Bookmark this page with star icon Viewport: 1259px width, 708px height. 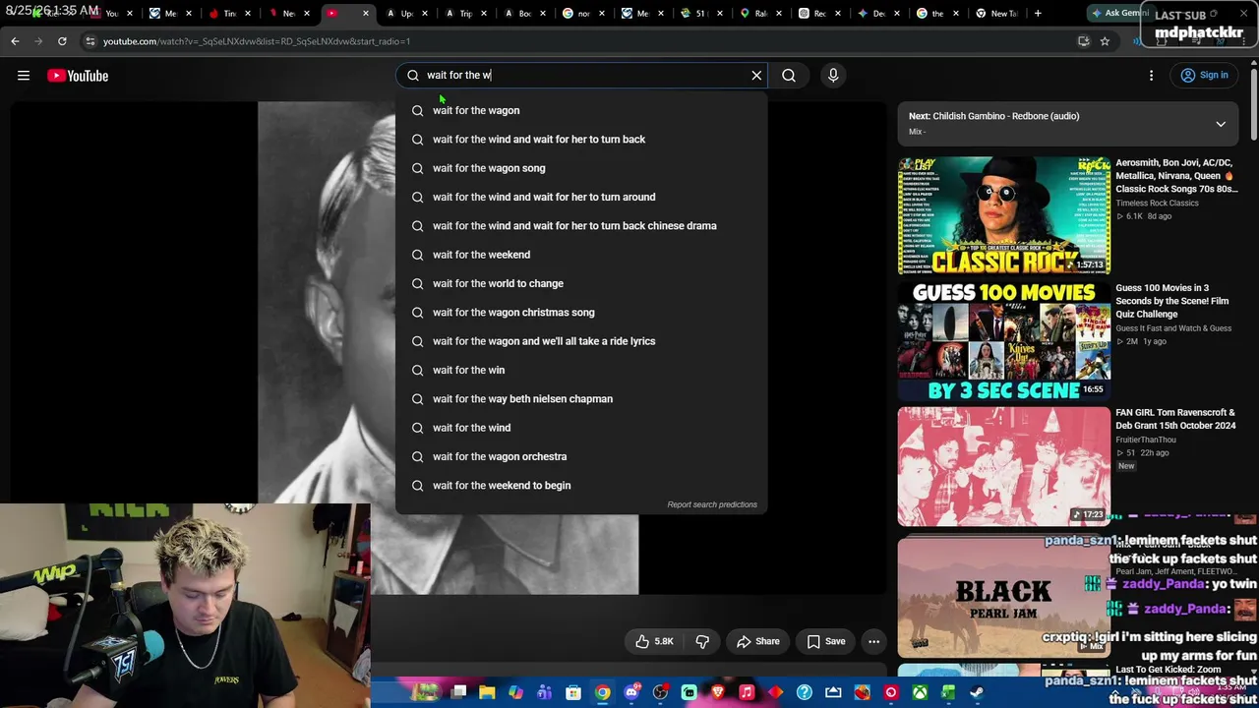point(1105,41)
